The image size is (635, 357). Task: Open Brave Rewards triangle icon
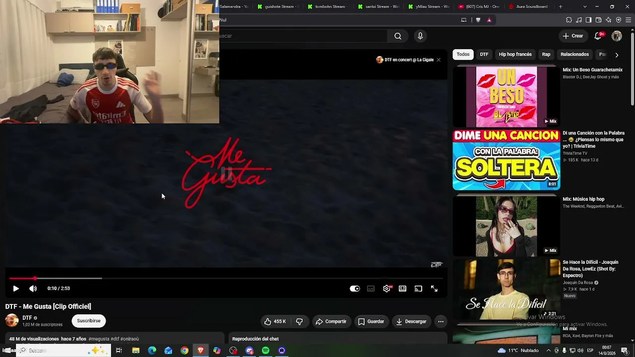489,20
